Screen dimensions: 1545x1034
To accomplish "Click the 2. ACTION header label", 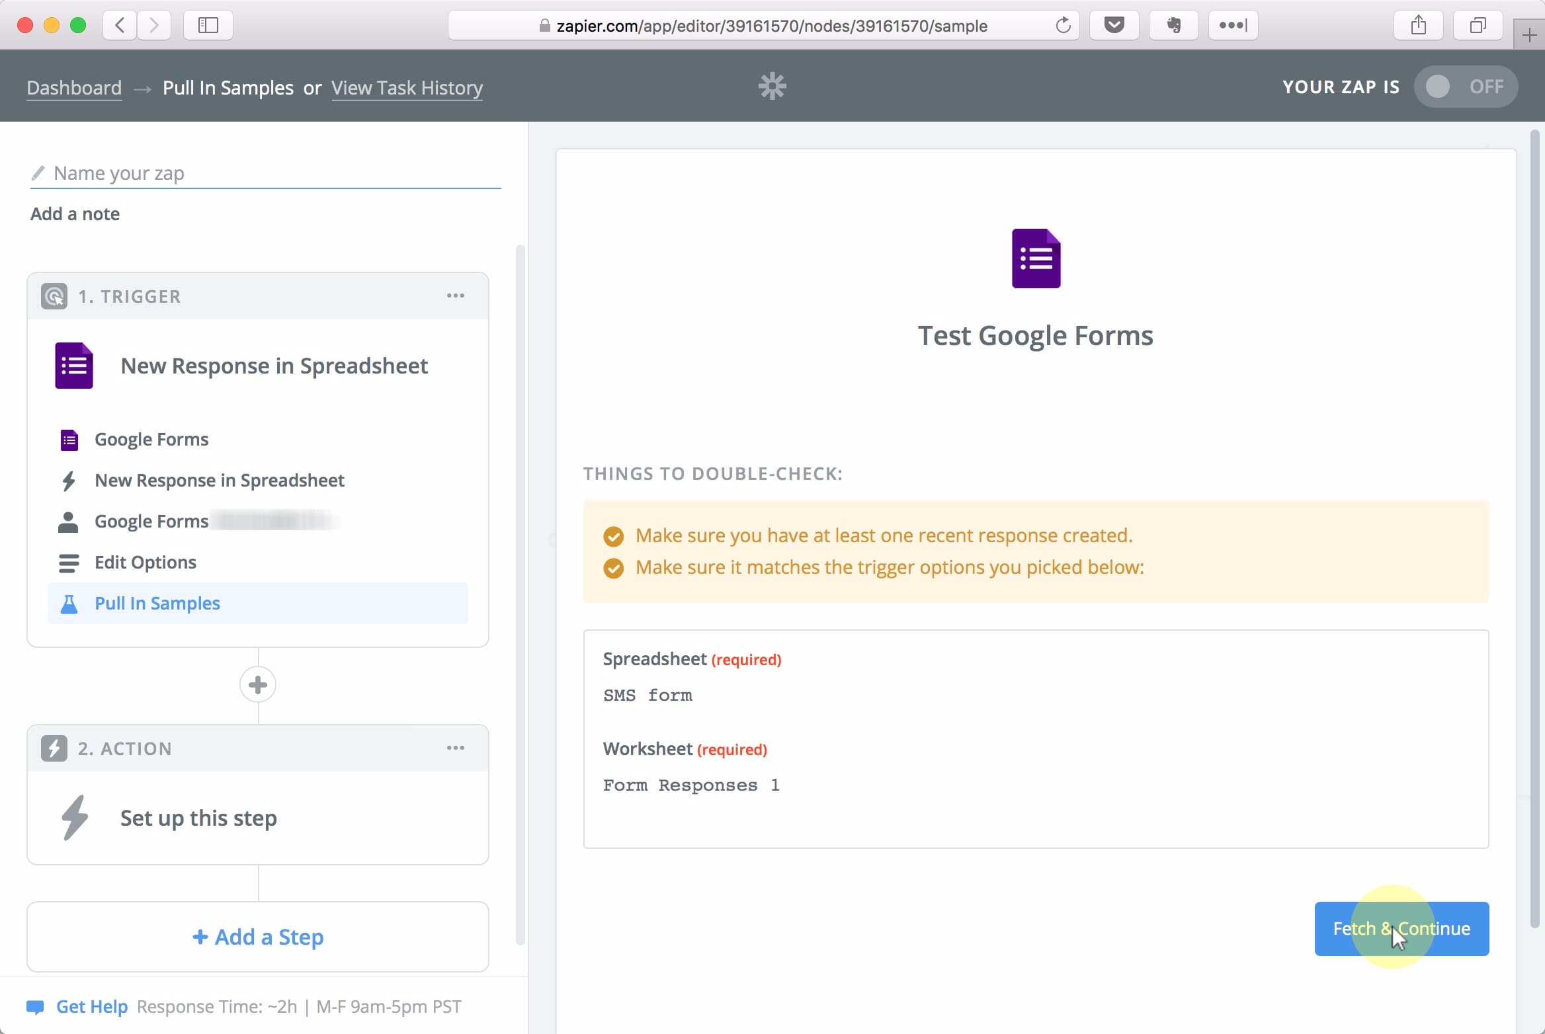I will point(125,748).
